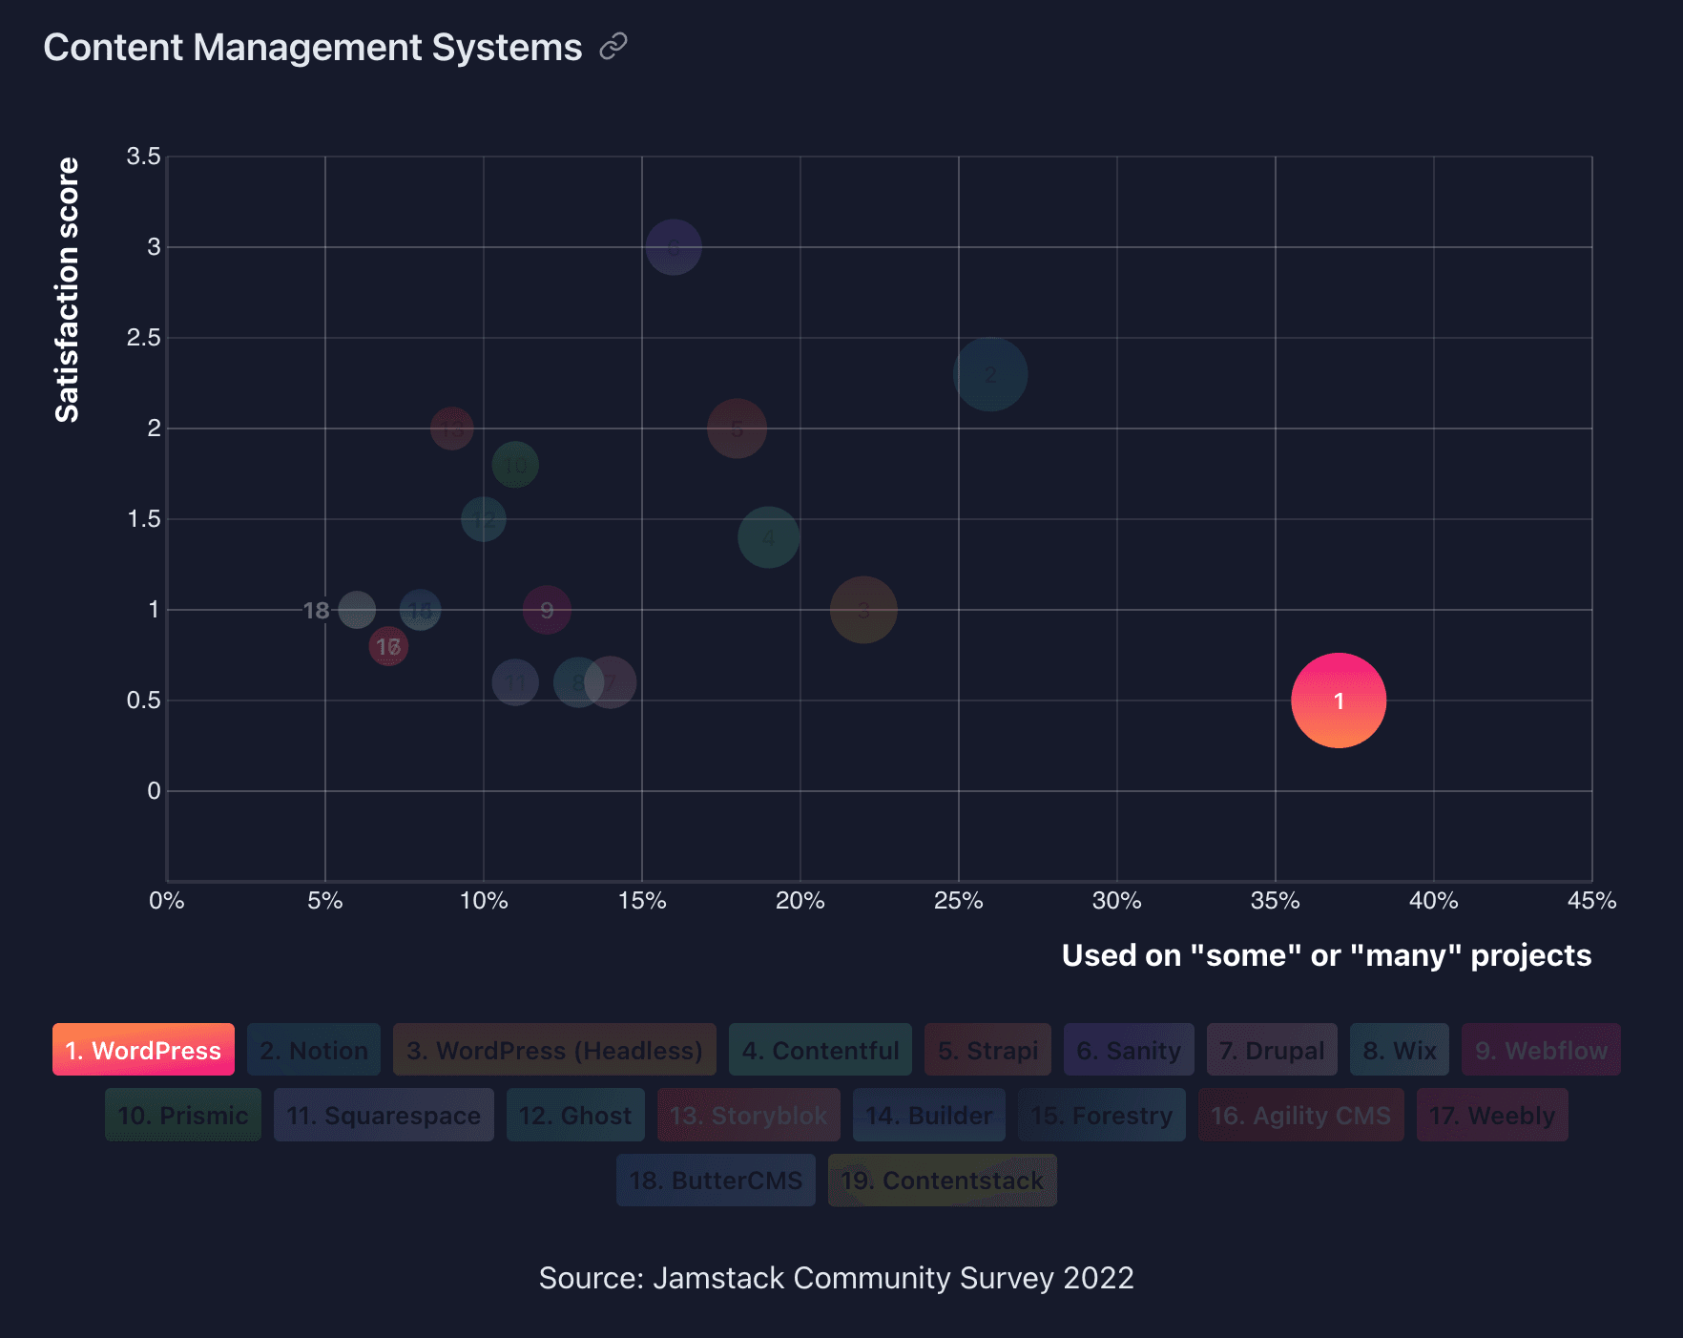
Task: Select the Drupal legend button
Action: (x=1272, y=1050)
